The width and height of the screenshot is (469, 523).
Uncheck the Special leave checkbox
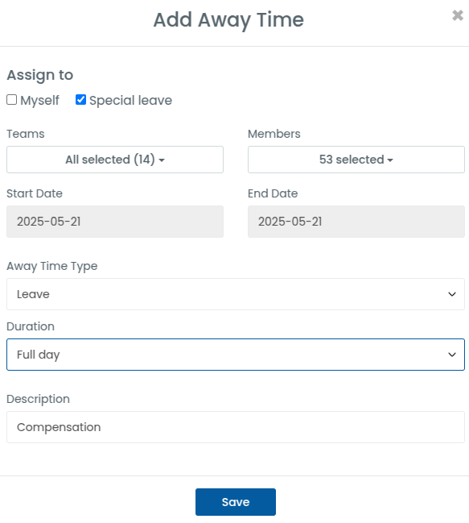(80, 99)
